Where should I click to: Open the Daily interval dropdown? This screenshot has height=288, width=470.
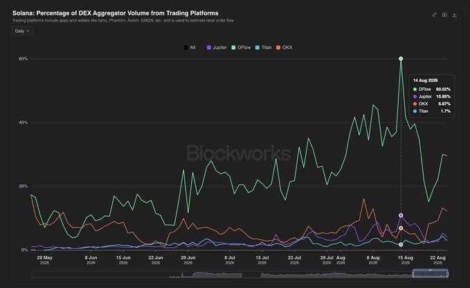point(22,31)
